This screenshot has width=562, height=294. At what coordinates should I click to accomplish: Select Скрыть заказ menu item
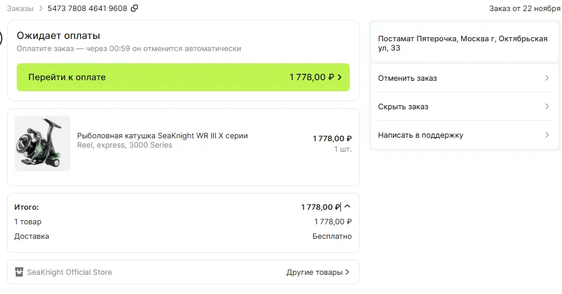(x=464, y=106)
